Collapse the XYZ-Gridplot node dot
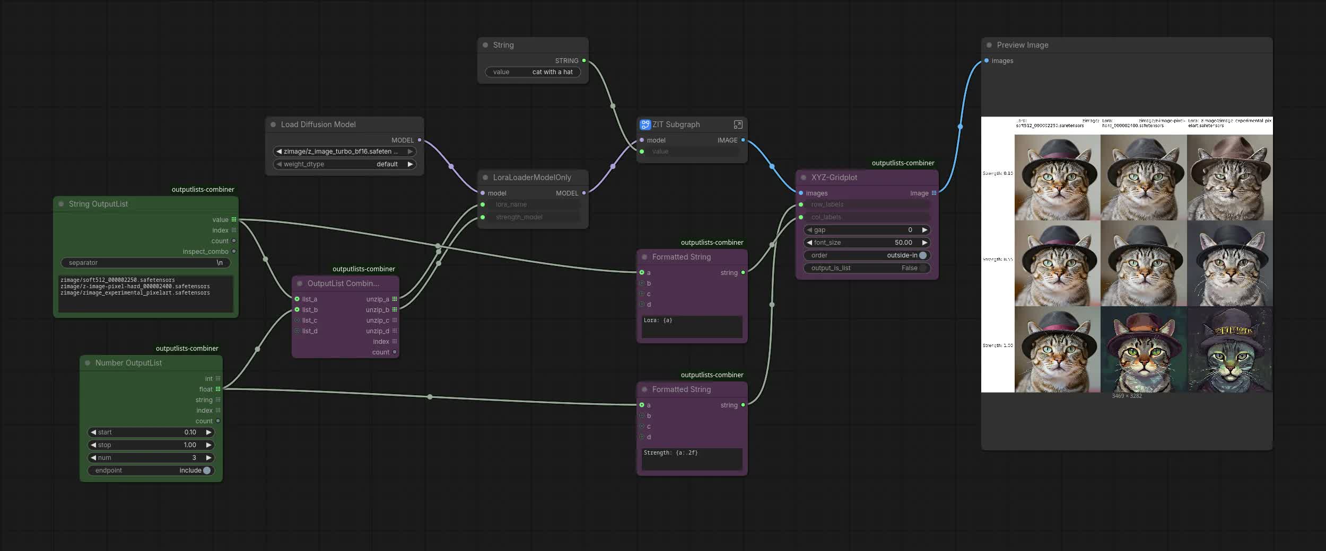Image resolution: width=1326 pixels, height=551 pixels. pos(804,177)
